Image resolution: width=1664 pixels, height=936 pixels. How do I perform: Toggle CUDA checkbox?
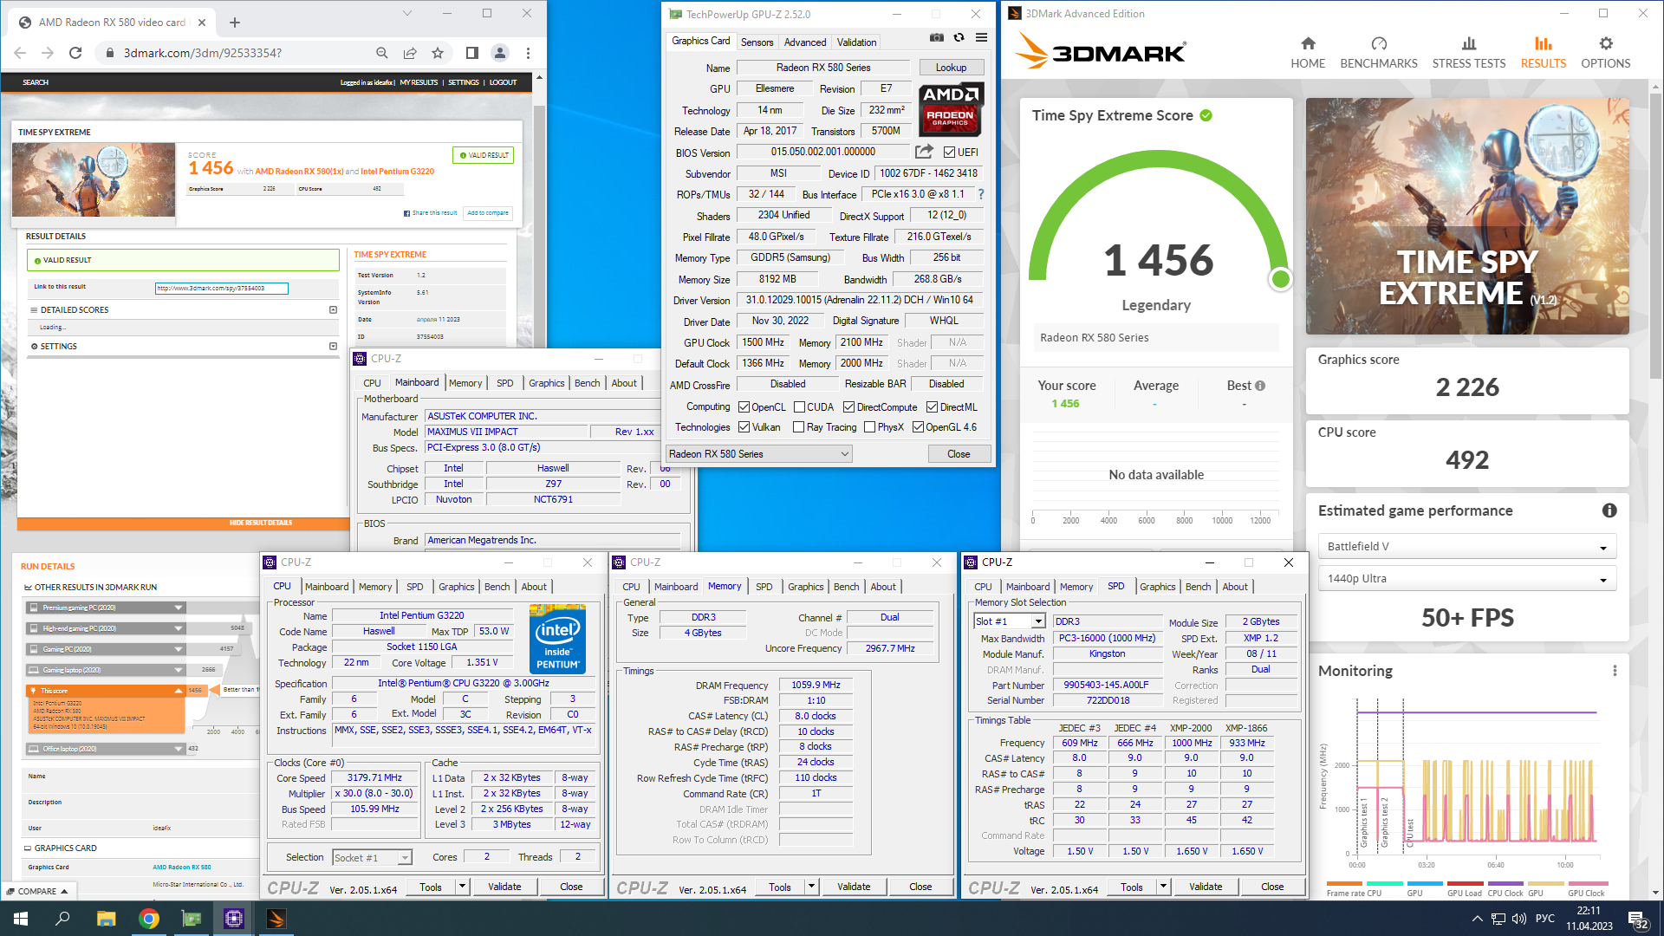pos(799,406)
